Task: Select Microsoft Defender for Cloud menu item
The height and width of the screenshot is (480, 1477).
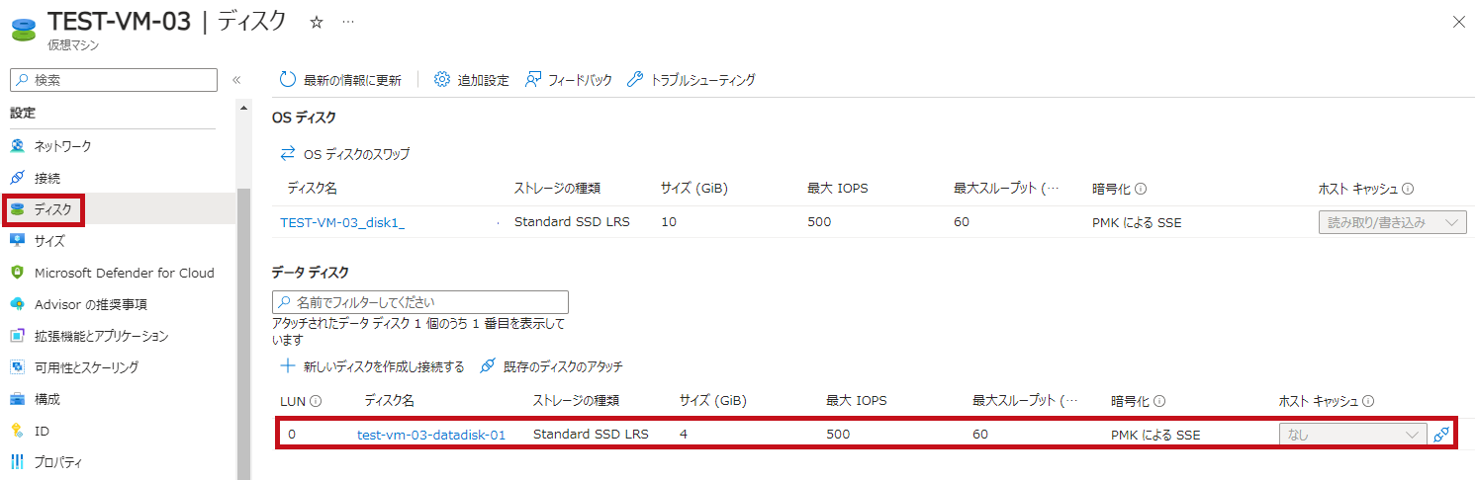Action: [112, 273]
